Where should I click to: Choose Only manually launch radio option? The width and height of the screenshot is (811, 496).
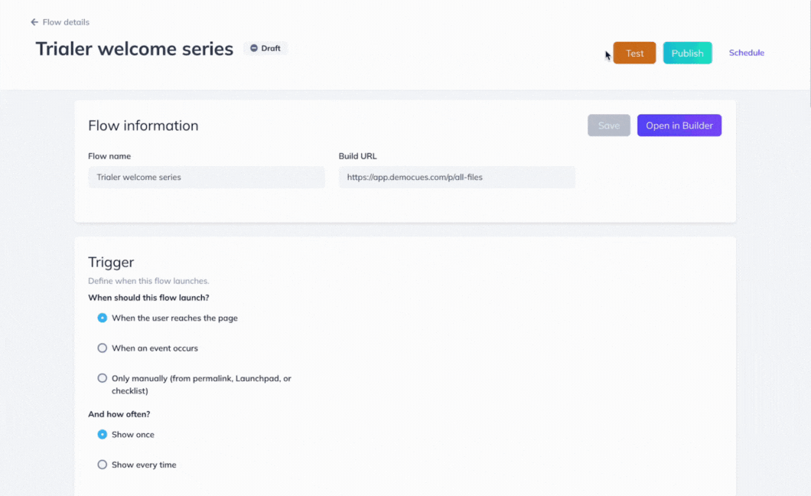click(x=103, y=378)
